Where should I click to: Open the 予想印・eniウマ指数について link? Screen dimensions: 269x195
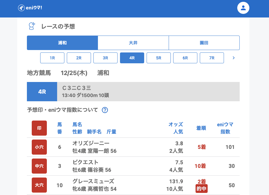click(x=63, y=110)
